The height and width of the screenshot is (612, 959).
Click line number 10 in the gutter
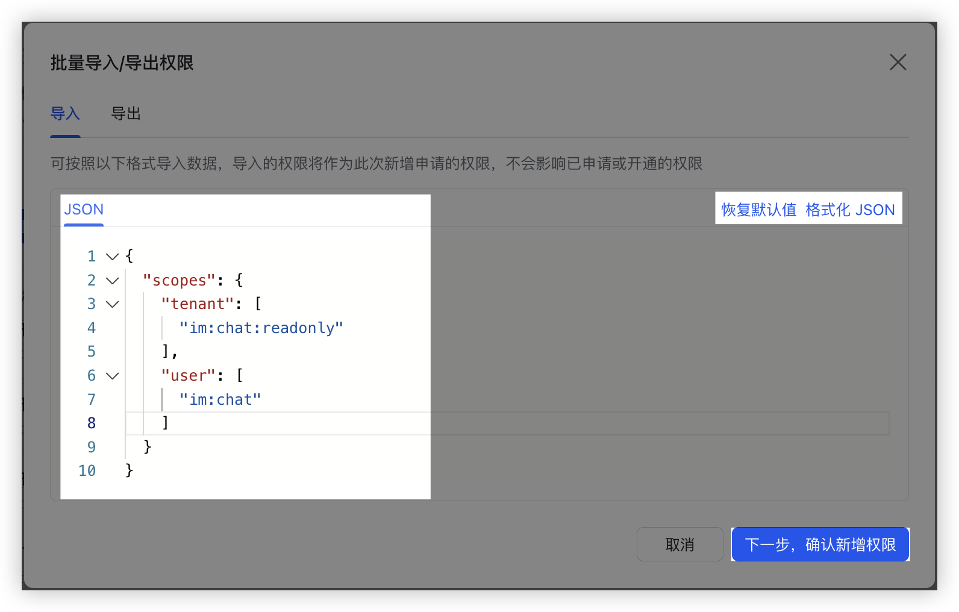coord(87,471)
